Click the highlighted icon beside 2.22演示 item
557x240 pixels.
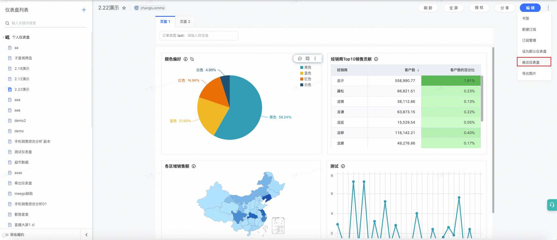tap(10, 89)
